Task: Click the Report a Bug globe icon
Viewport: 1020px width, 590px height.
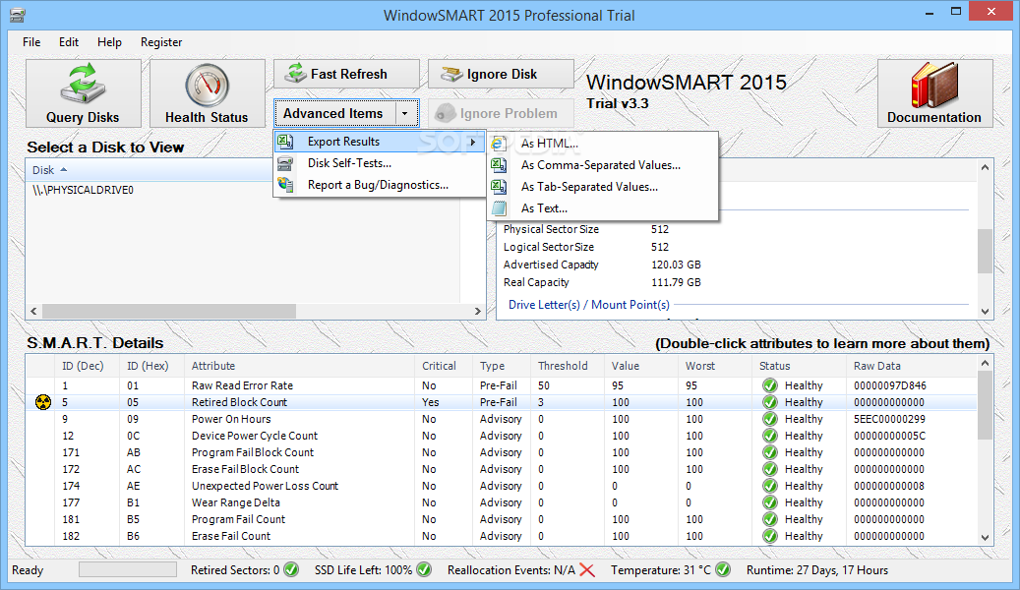Action: [x=285, y=185]
